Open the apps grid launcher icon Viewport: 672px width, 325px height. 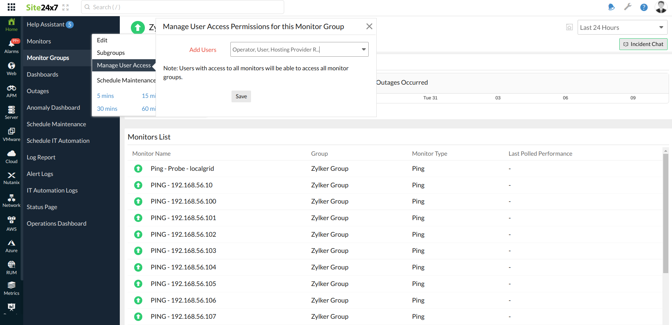coord(11,7)
